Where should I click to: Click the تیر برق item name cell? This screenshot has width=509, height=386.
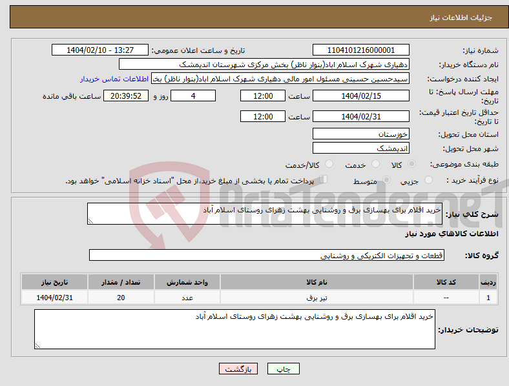[x=317, y=298]
